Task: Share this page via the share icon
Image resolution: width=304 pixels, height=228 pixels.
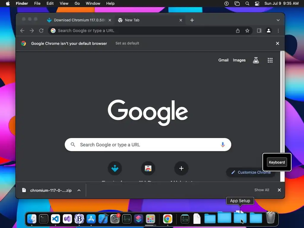Action: [x=238, y=31]
